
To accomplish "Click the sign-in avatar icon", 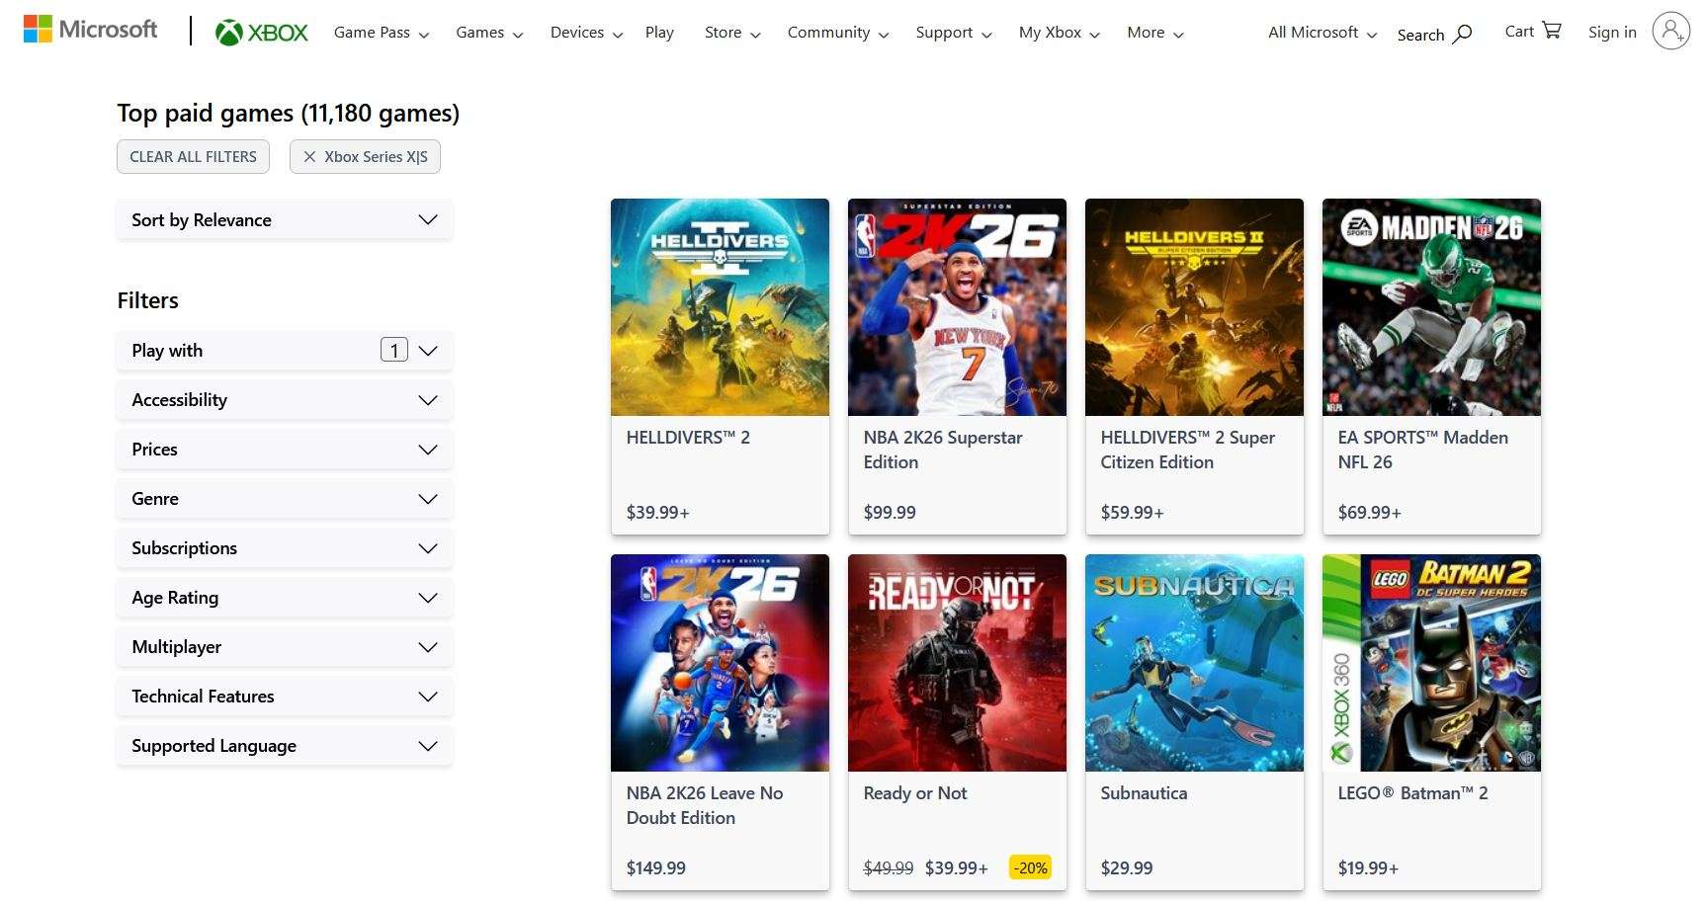I will pos(1670,32).
